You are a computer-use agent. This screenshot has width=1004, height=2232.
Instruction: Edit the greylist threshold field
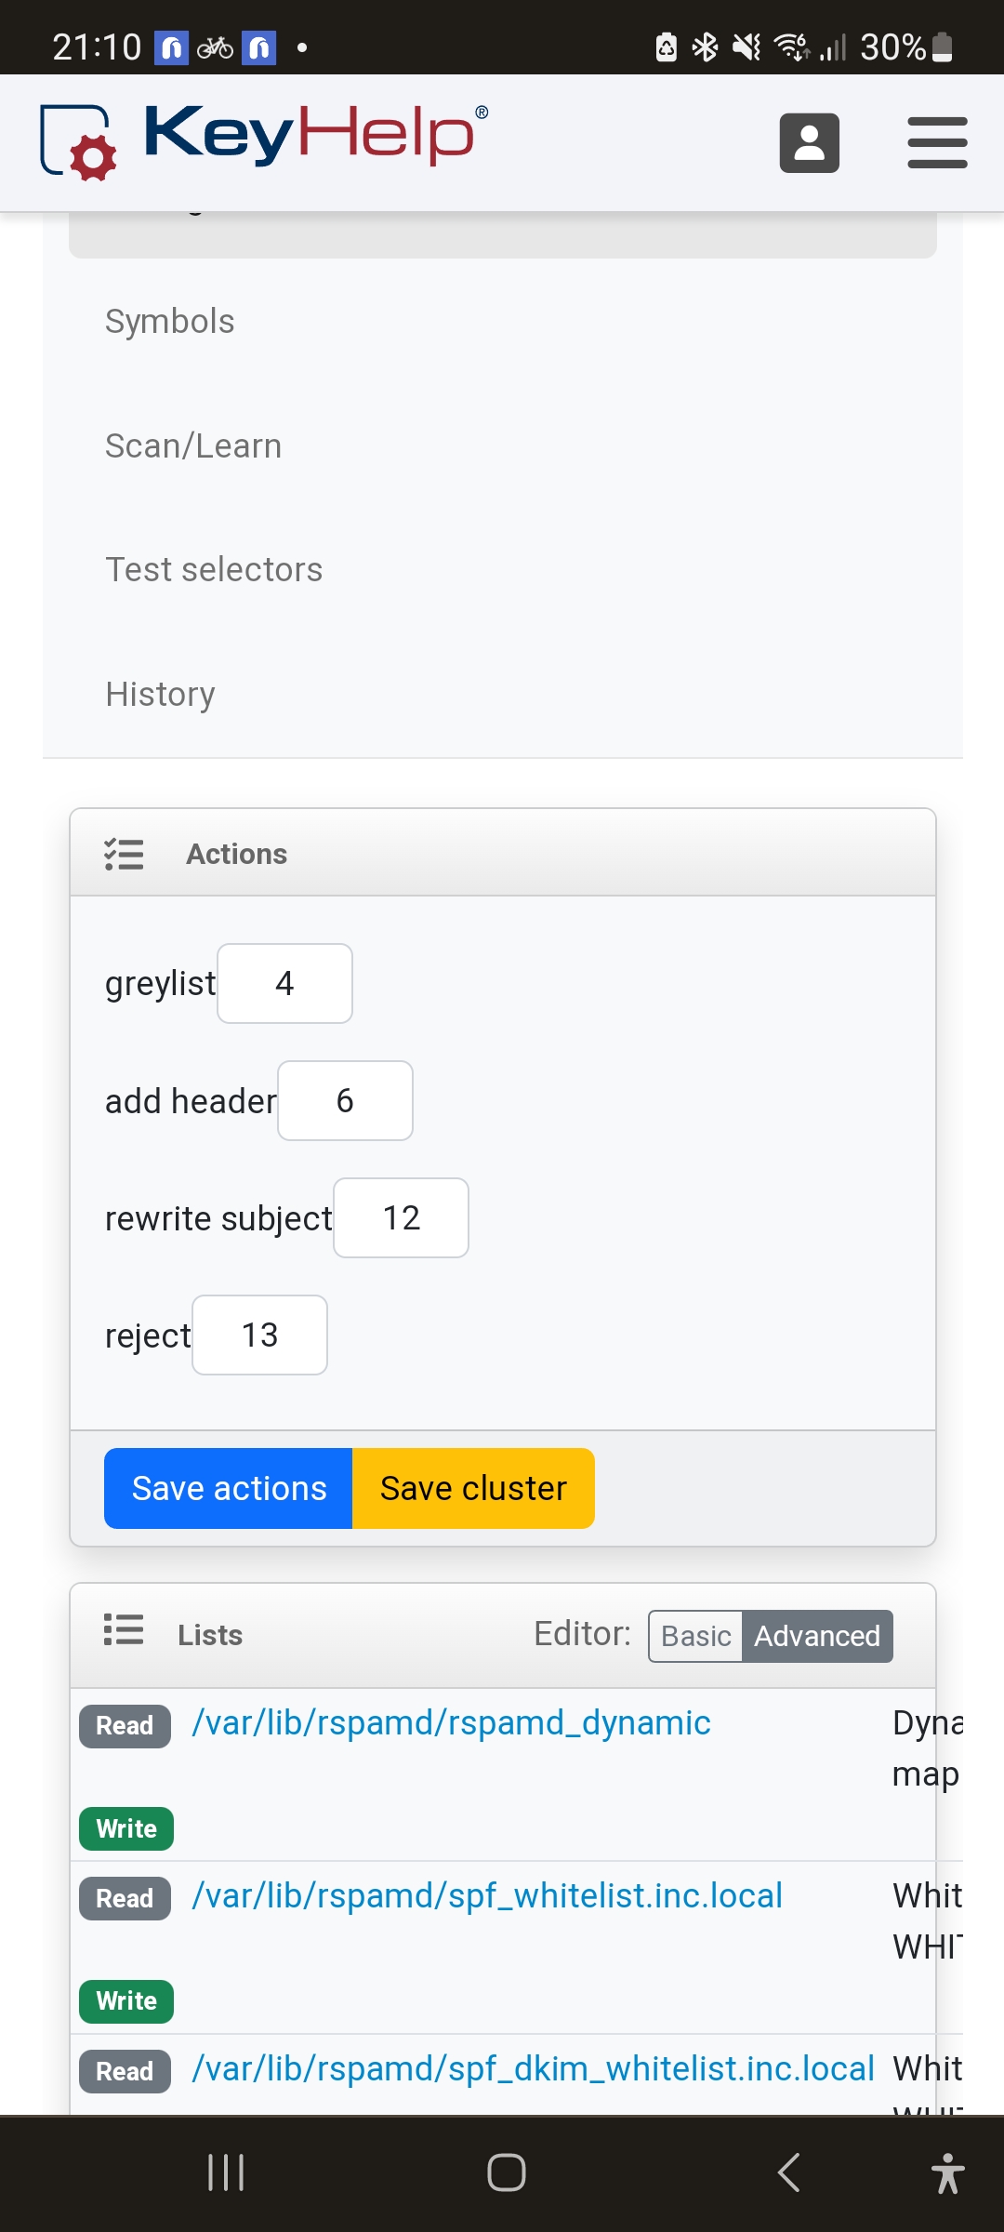coord(284,984)
